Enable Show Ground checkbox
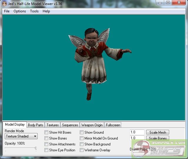188x159 pixels. (x=81, y=132)
